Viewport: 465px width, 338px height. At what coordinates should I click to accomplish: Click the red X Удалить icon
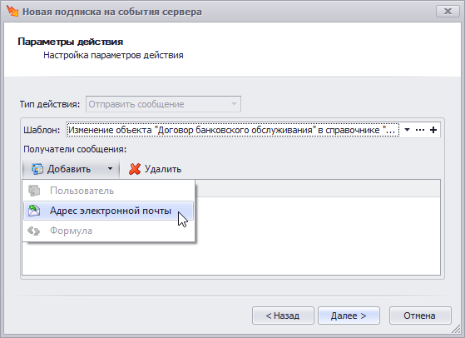[x=135, y=169]
